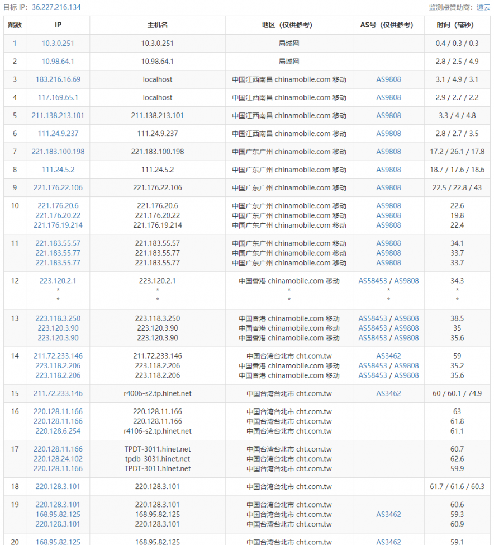Click the 时间（毫秒）column header
This screenshot has height=545, width=494.
(x=457, y=25)
